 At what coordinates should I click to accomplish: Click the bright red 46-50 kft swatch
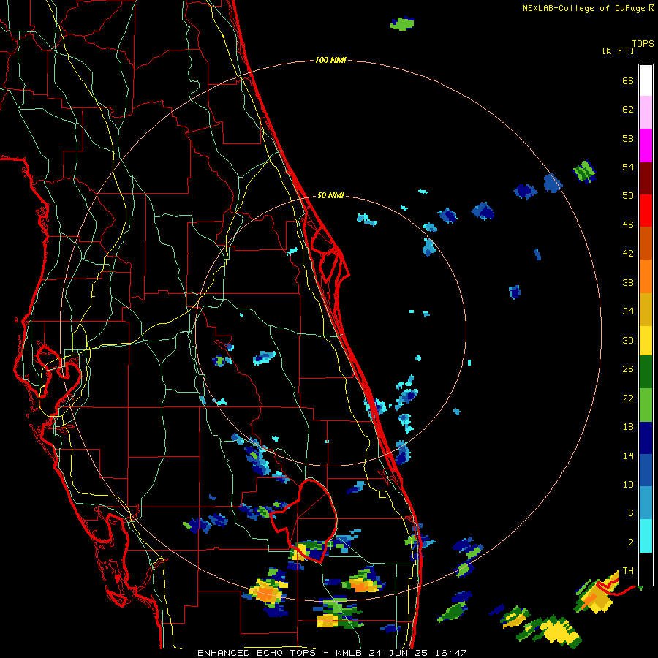click(x=646, y=211)
